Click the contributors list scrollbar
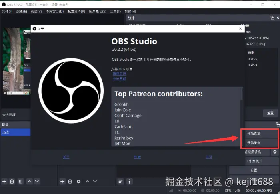Screen dimensions: 280x194 (x=242, y=94)
